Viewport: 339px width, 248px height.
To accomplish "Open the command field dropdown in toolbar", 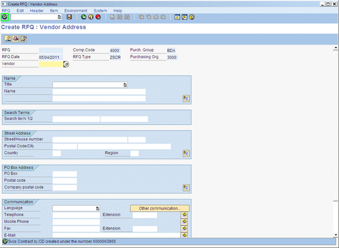I will coord(59,18).
